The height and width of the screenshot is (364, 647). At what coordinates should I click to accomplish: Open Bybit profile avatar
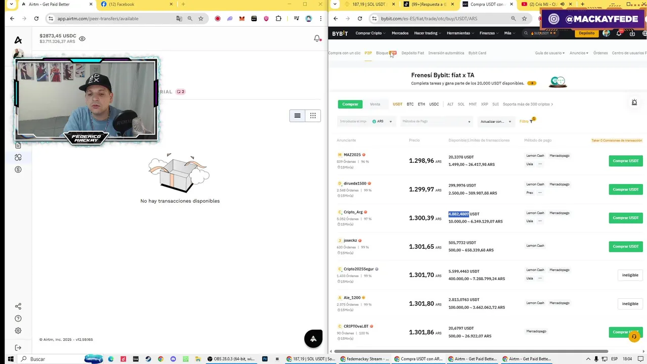pos(607,33)
